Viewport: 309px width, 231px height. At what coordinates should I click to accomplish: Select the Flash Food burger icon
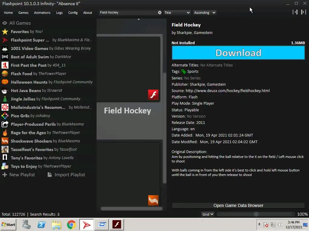(x=5, y=74)
